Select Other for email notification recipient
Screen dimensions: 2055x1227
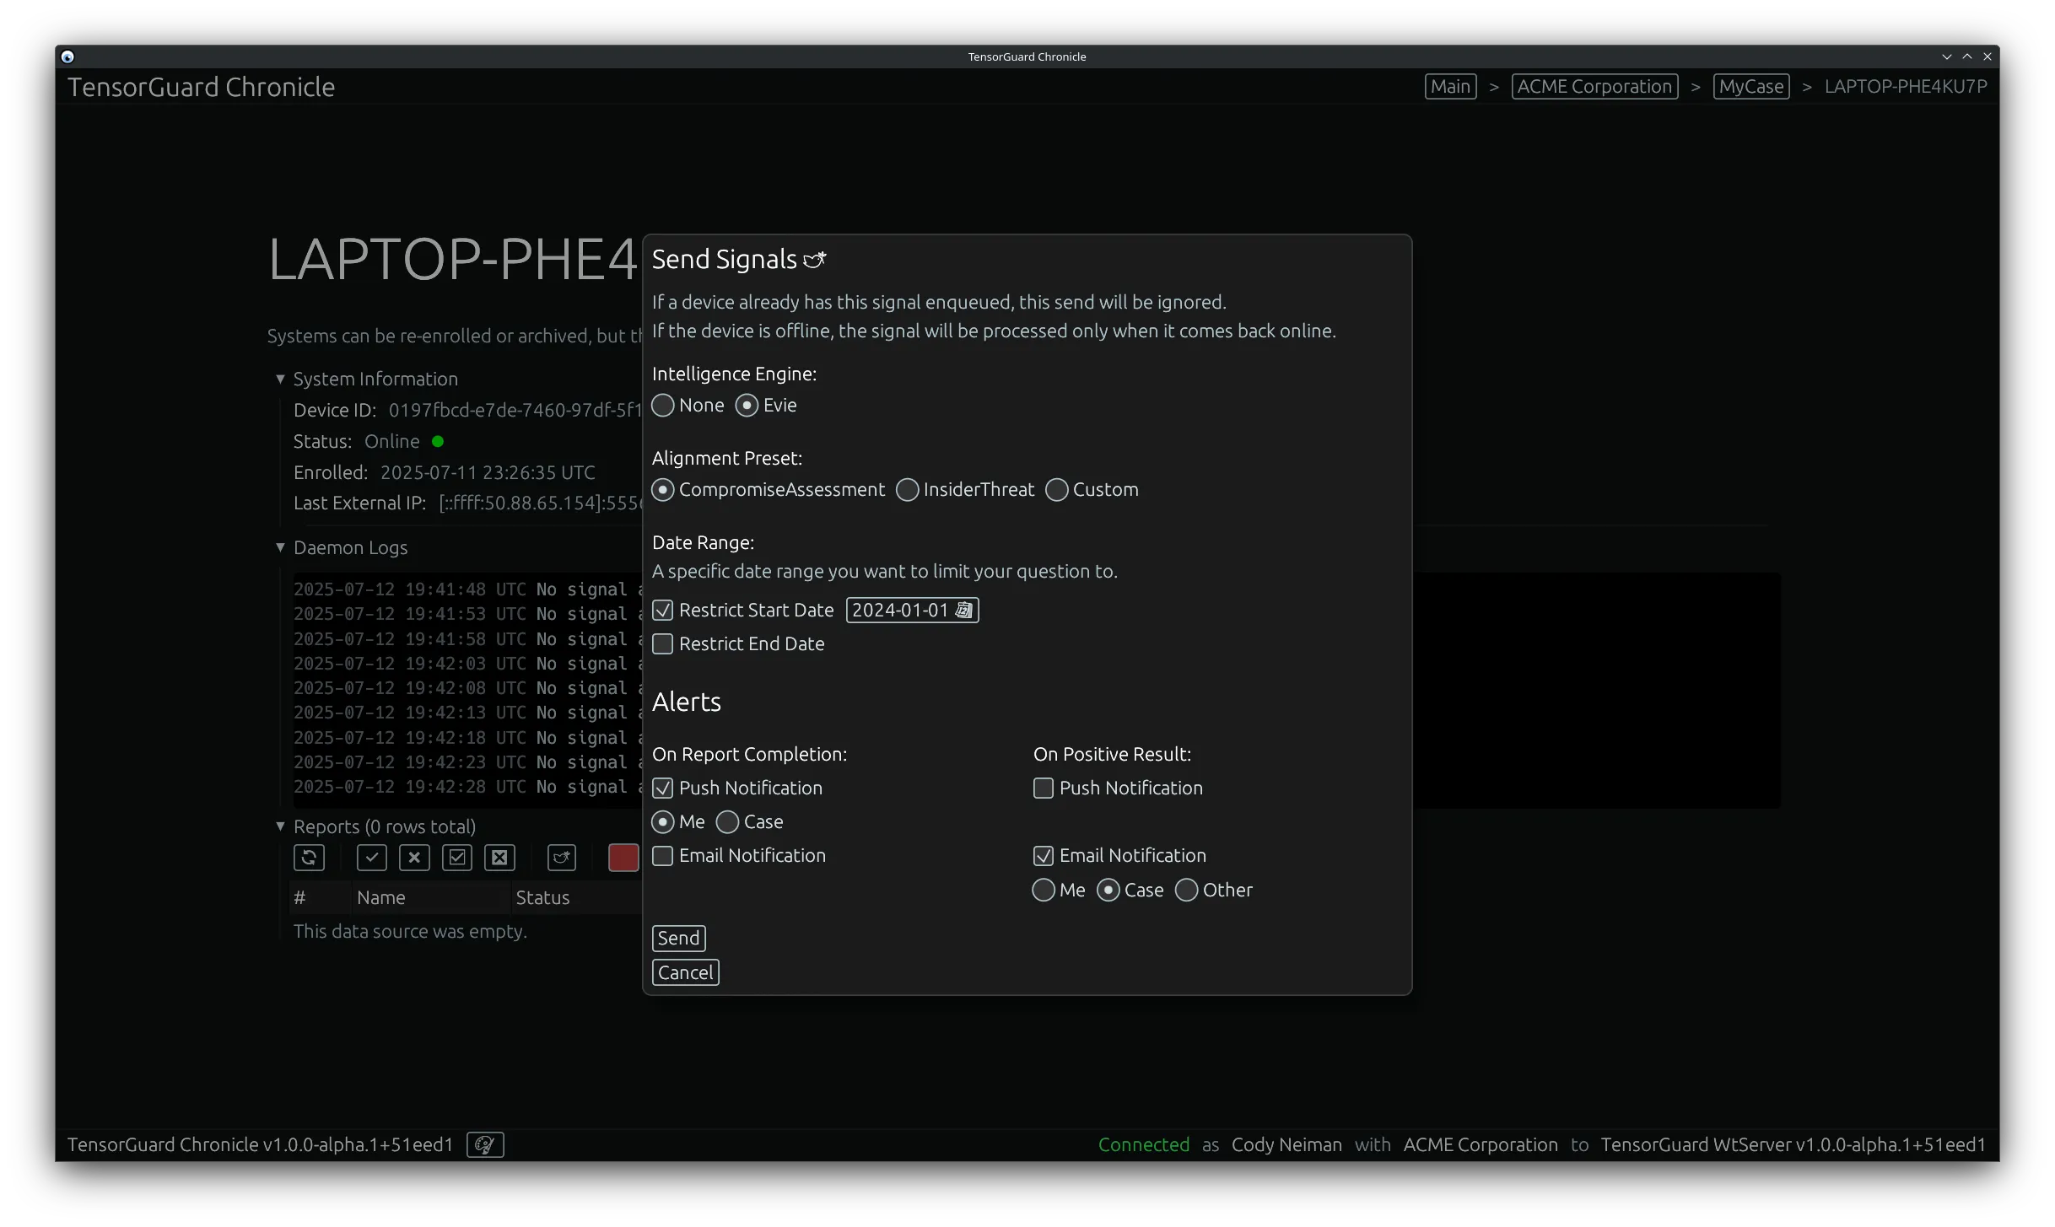pyautogui.click(x=1186, y=891)
